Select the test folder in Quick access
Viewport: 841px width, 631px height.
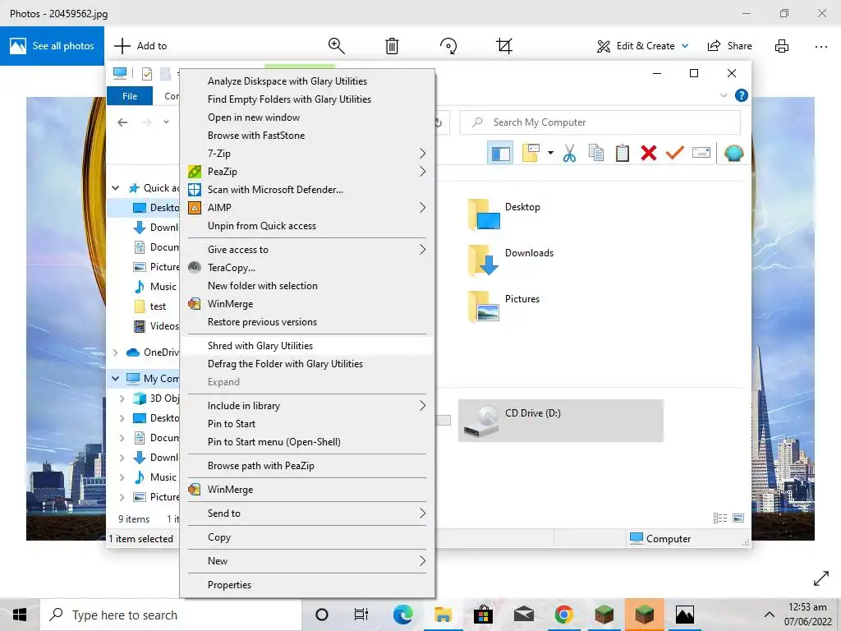coord(150,306)
